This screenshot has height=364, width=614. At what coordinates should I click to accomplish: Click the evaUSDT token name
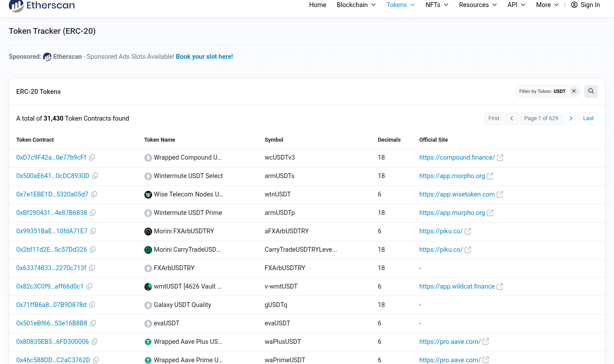click(167, 323)
